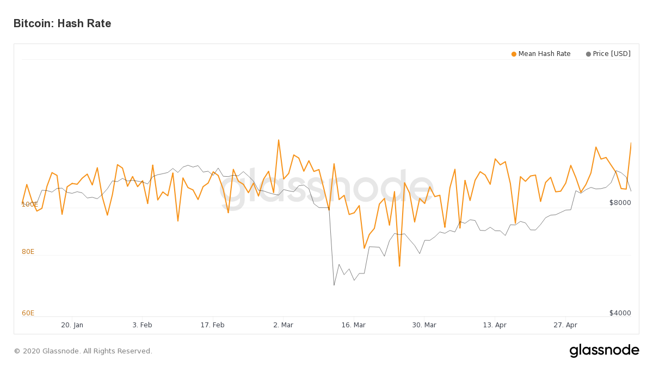Click the Glassnode copyright notice text
Viewport: 653px width, 367px height.
[x=83, y=351]
